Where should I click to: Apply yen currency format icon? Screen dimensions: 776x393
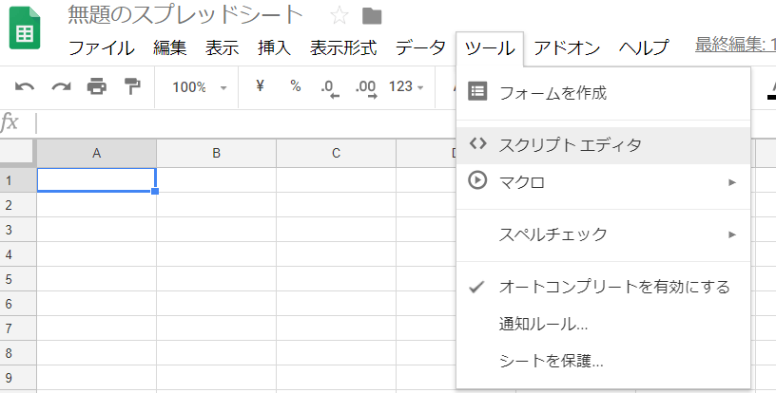coord(260,86)
